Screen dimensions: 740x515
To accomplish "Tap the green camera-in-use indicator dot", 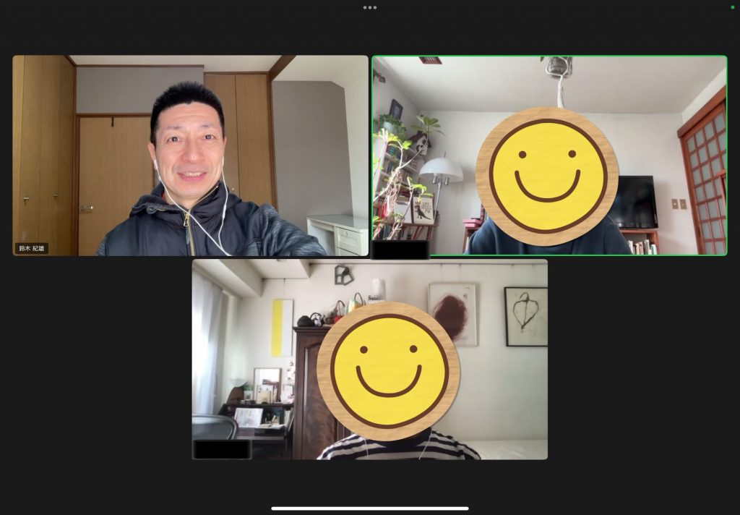I will pyautogui.click(x=733, y=7).
